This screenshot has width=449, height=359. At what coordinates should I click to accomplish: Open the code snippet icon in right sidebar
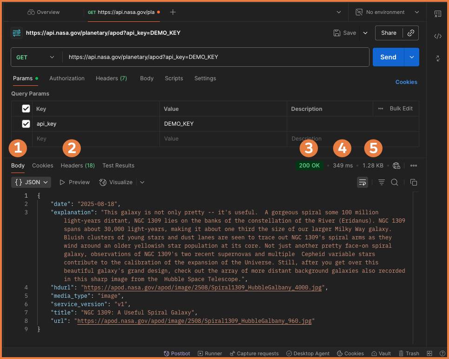tap(437, 36)
